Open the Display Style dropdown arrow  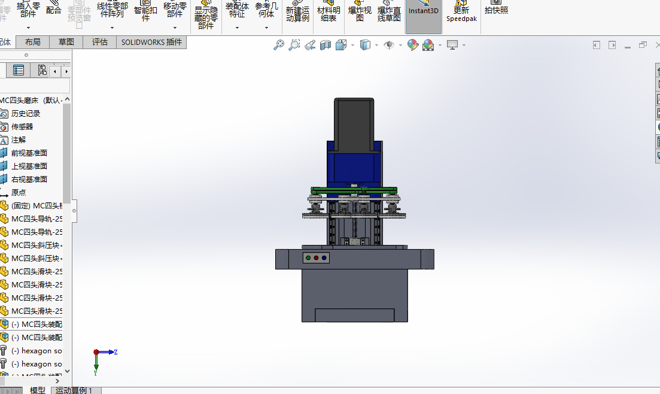click(x=376, y=46)
